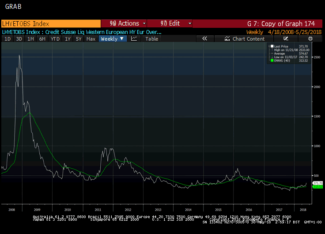The height and width of the screenshot is (234, 325).
Task: Switch to the 5Y range
Action: [x=78, y=39]
